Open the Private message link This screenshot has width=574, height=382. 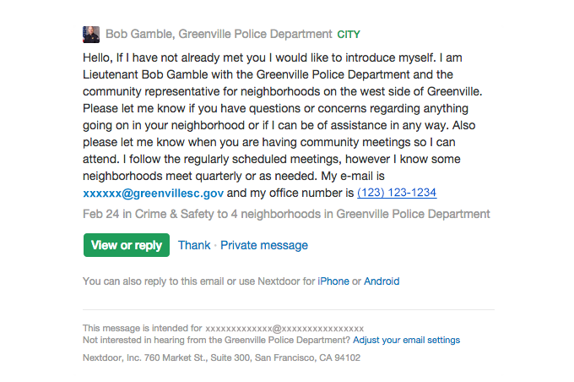point(264,245)
